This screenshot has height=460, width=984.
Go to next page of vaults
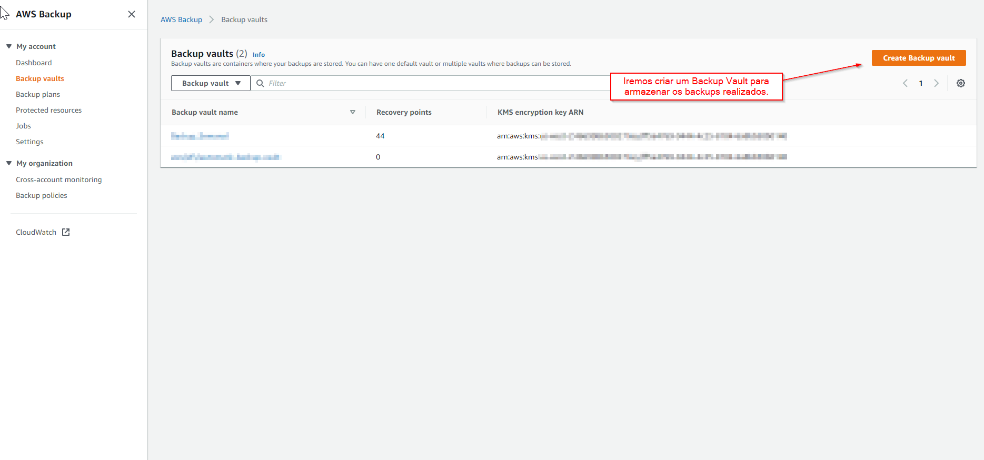pos(936,83)
